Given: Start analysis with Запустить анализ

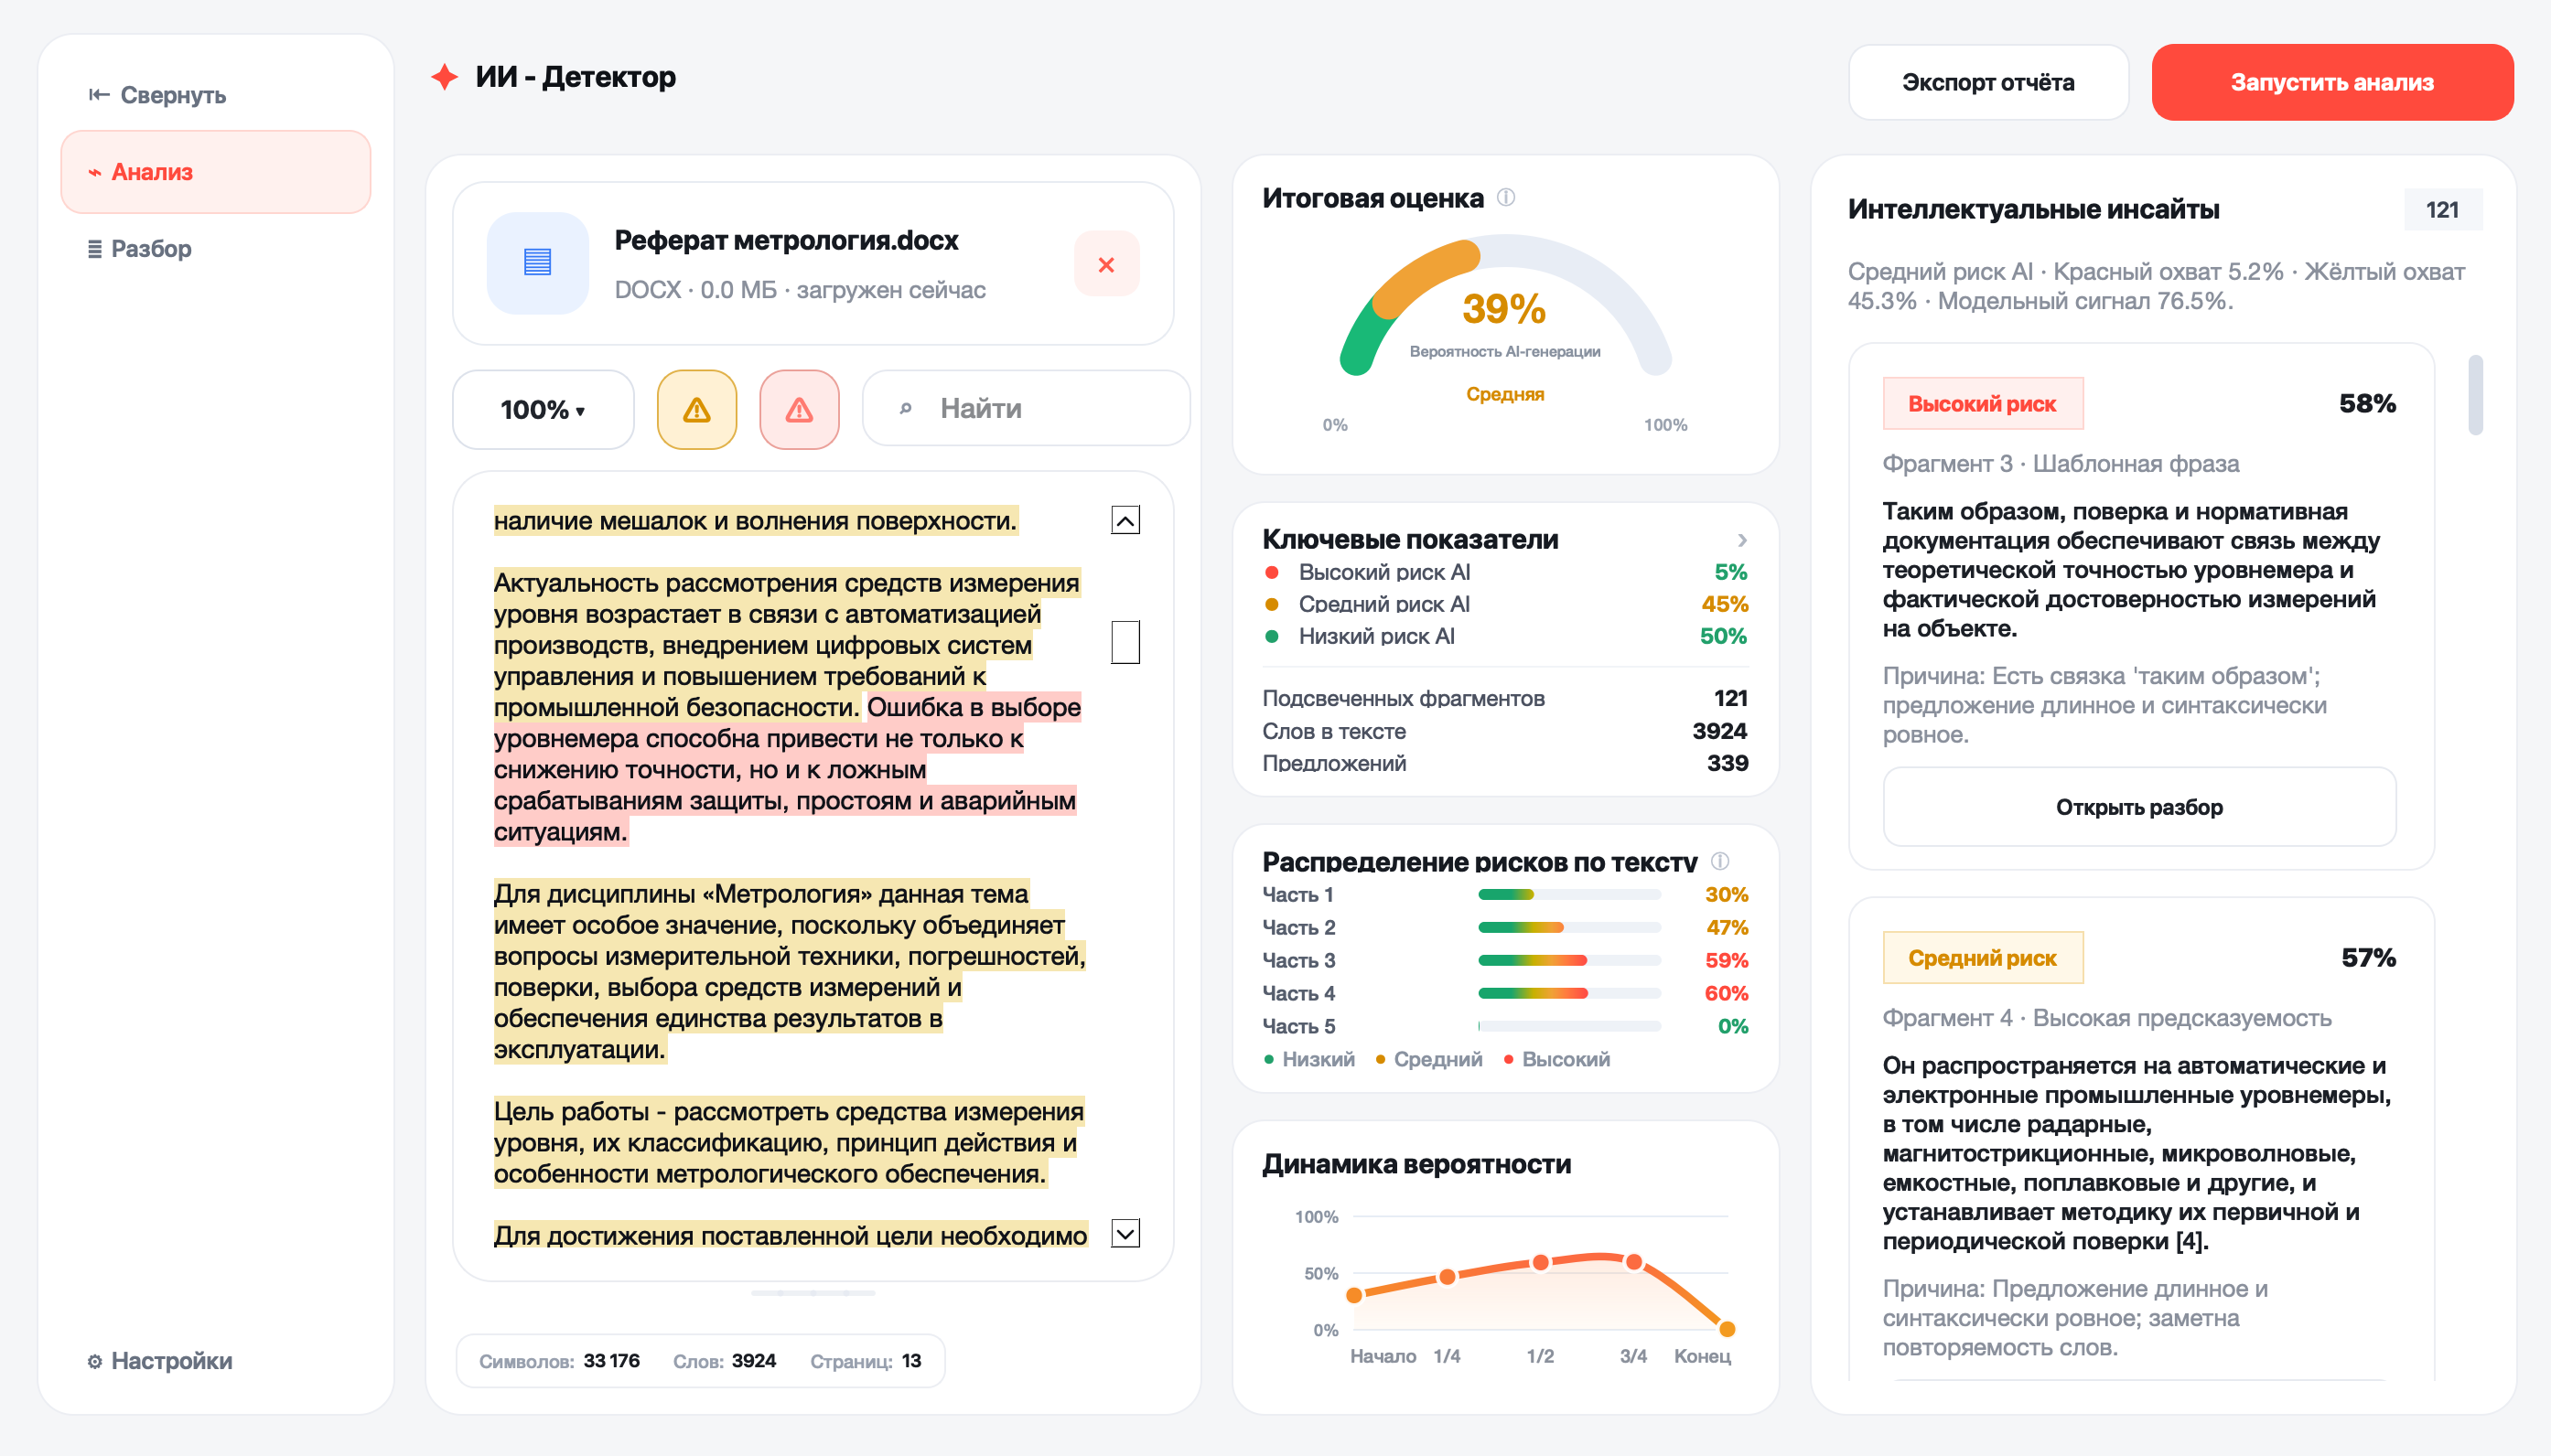Looking at the screenshot, I should tap(2332, 82).
